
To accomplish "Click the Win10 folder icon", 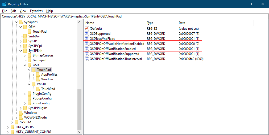I will (34, 84).
